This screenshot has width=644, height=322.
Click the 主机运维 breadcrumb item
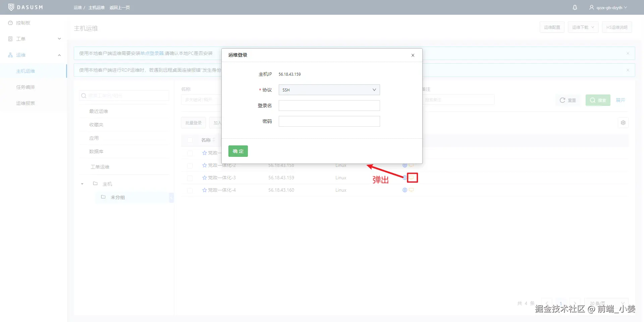(x=97, y=7)
